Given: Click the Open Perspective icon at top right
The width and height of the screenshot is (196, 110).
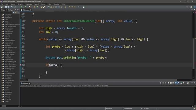Looking at the screenshot, I should click(191, 7).
